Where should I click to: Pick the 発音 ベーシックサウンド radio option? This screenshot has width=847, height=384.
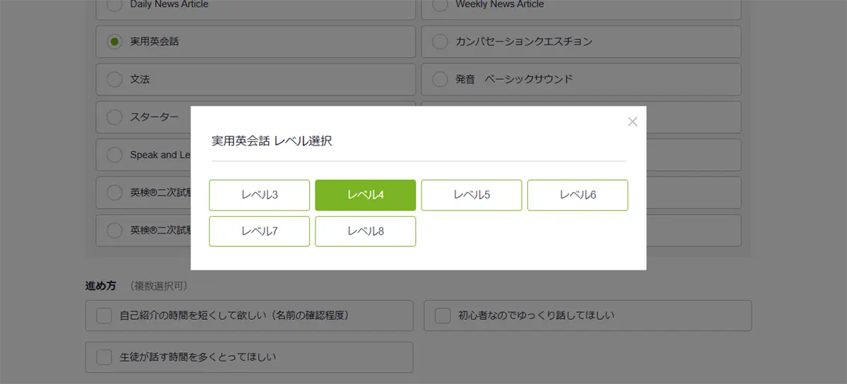(440, 79)
